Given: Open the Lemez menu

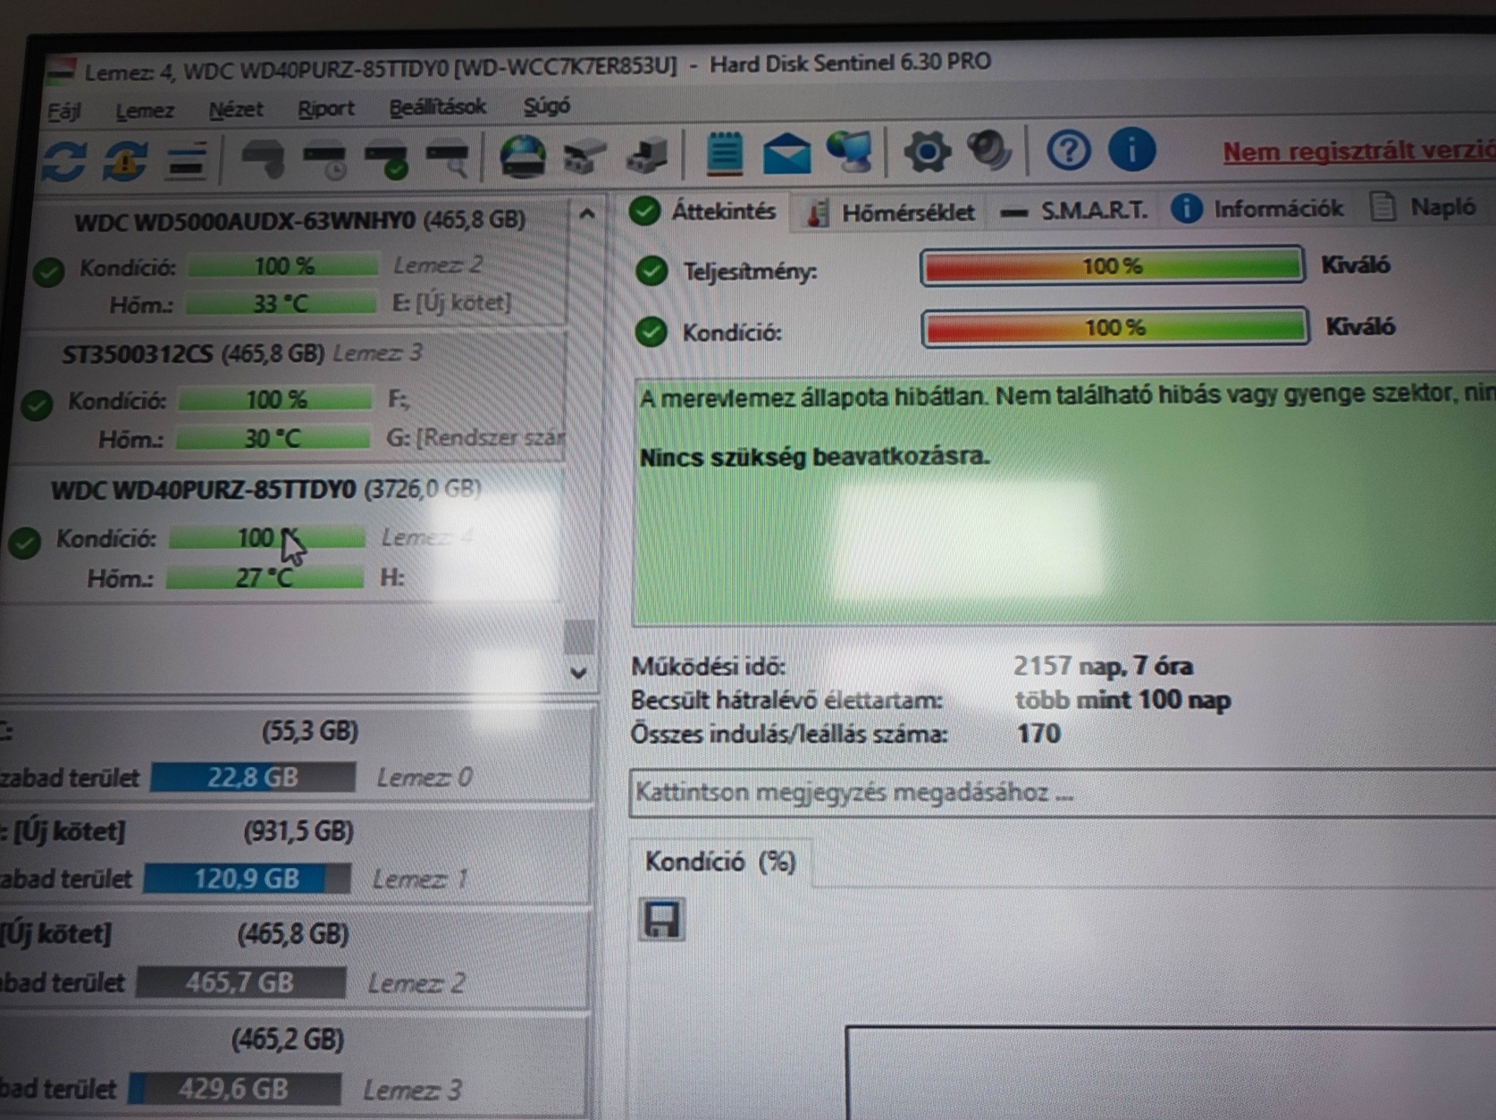Looking at the screenshot, I should tap(145, 110).
